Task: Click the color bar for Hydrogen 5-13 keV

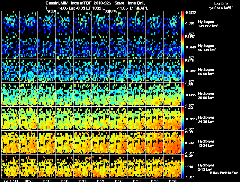Action: [x=182, y=166]
